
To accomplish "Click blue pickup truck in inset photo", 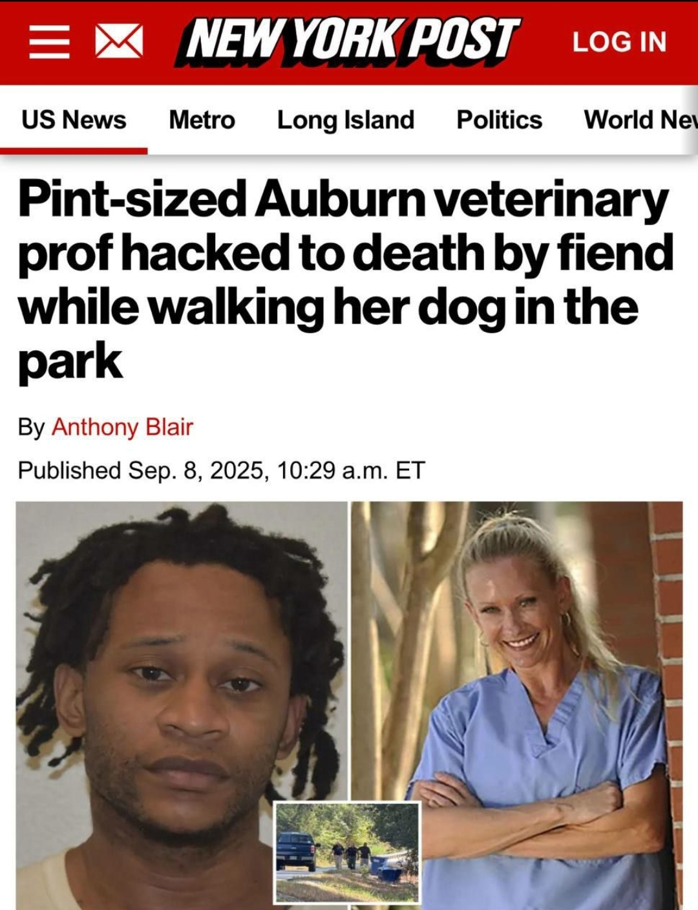I will coord(298,850).
